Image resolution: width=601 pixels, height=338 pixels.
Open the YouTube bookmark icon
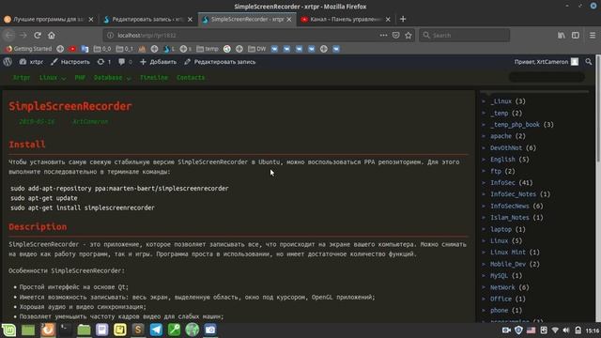pyautogui.click(x=72, y=49)
